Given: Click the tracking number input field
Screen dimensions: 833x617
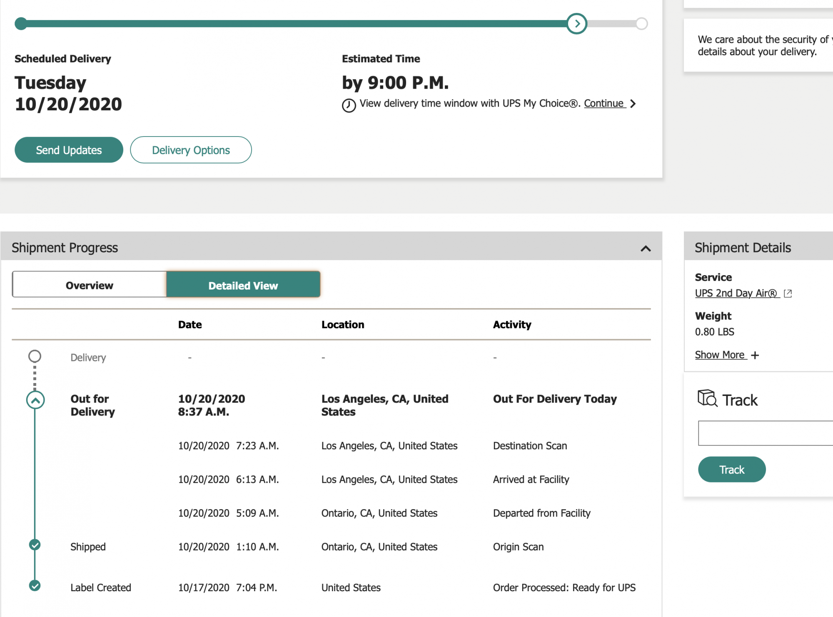Looking at the screenshot, I should click(766, 433).
